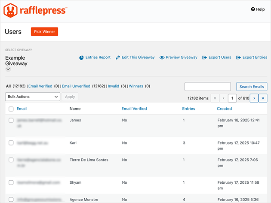Click the first page double arrow
271x203 pixels.
coord(215,98)
